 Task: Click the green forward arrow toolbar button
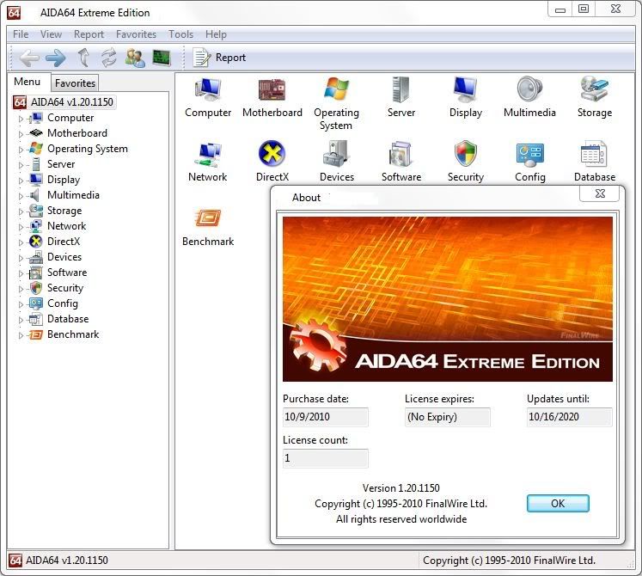tap(56, 58)
